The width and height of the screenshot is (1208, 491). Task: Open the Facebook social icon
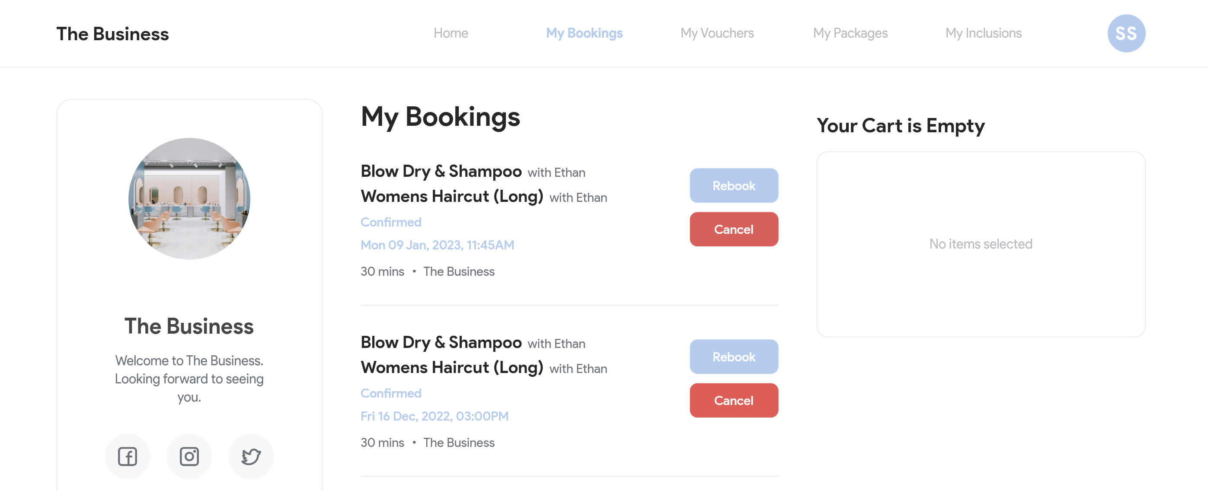pos(128,456)
